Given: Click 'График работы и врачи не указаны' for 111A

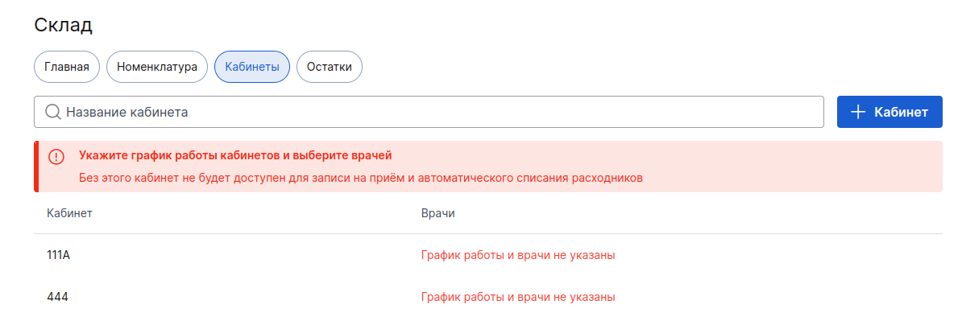Looking at the screenshot, I should pyautogui.click(x=518, y=256).
